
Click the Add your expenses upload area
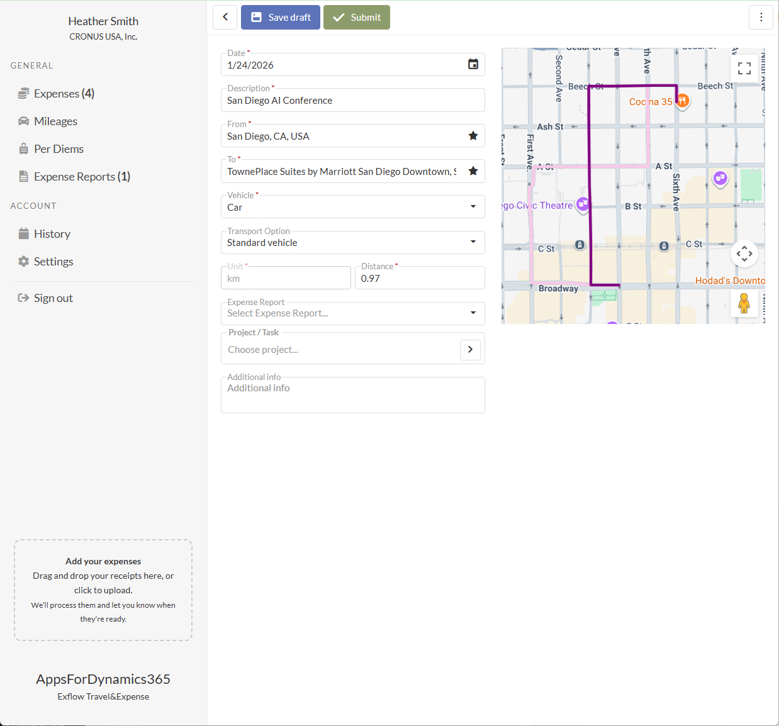click(x=103, y=590)
